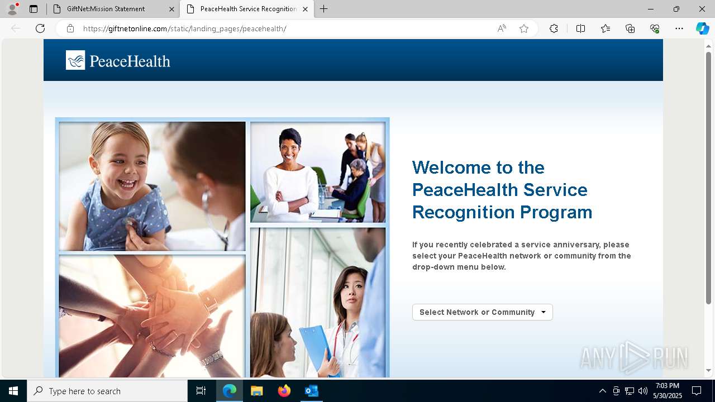Close the GiftNet:Mission Statement tab

tap(171, 9)
